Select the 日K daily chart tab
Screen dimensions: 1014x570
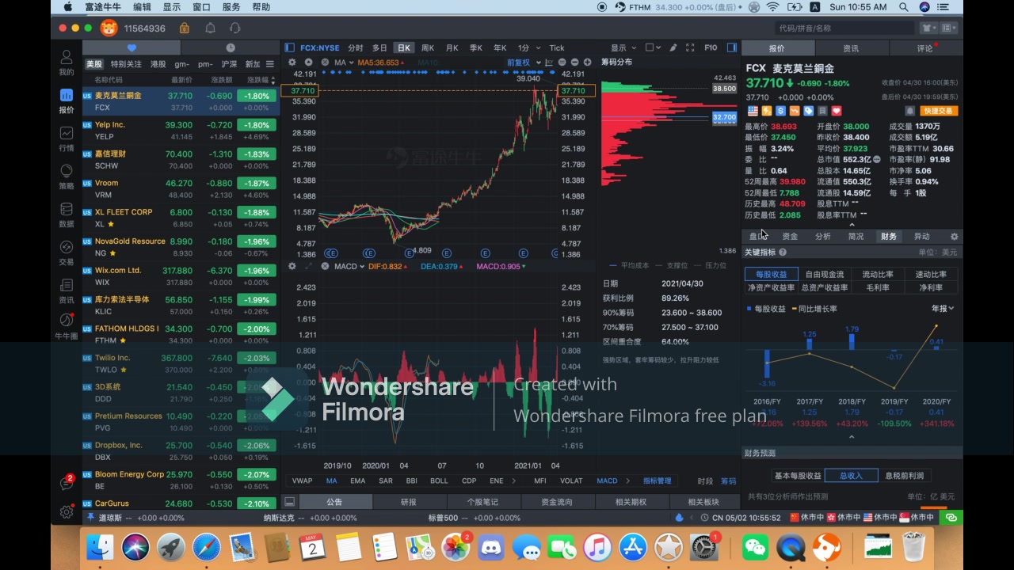[404, 47]
